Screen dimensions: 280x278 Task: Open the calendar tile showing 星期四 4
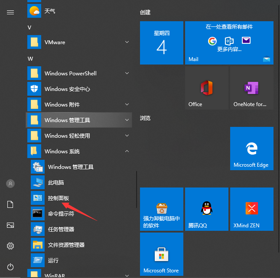(161, 43)
